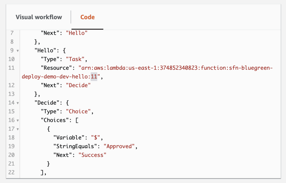This screenshot has width=286, height=183.
Task: Click line number 22 in the gutter
Action: click(x=11, y=172)
